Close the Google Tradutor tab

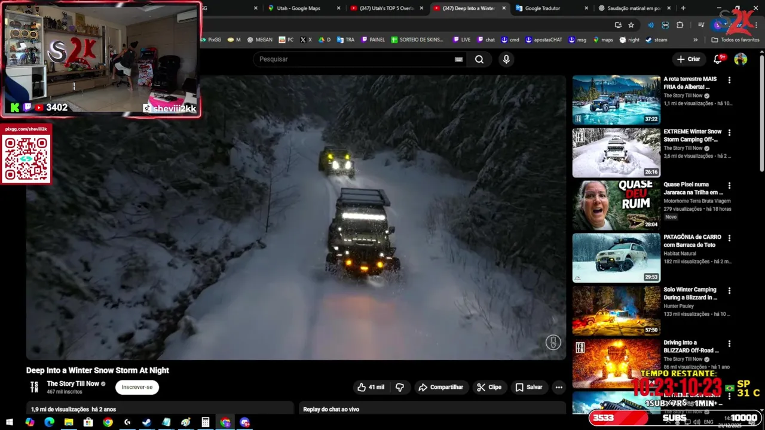tap(587, 8)
